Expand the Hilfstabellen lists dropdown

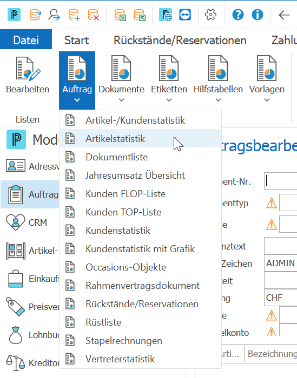pos(218,79)
